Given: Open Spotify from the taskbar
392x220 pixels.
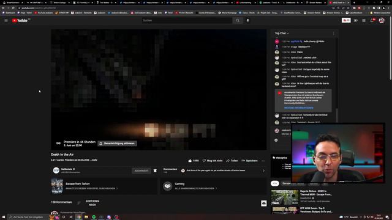Looking at the screenshot, I should [94, 217].
